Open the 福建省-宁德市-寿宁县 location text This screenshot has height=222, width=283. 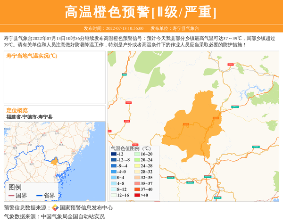30,117
